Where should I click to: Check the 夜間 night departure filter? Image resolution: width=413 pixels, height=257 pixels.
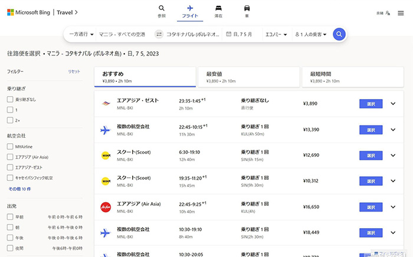click(10, 248)
